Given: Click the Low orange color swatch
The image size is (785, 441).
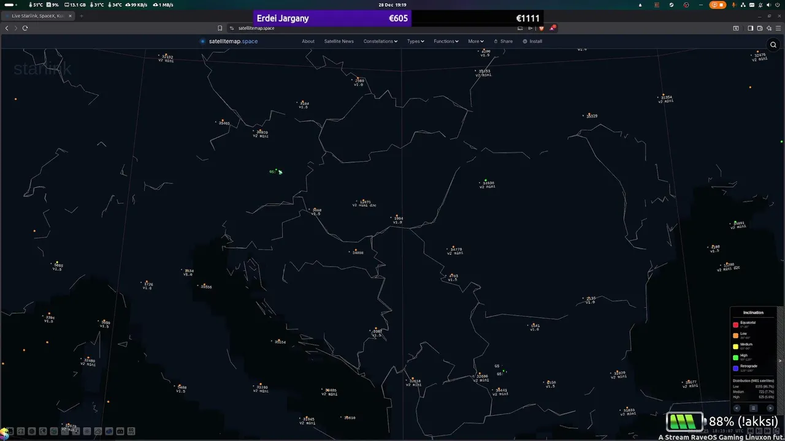Looking at the screenshot, I should click(736, 336).
